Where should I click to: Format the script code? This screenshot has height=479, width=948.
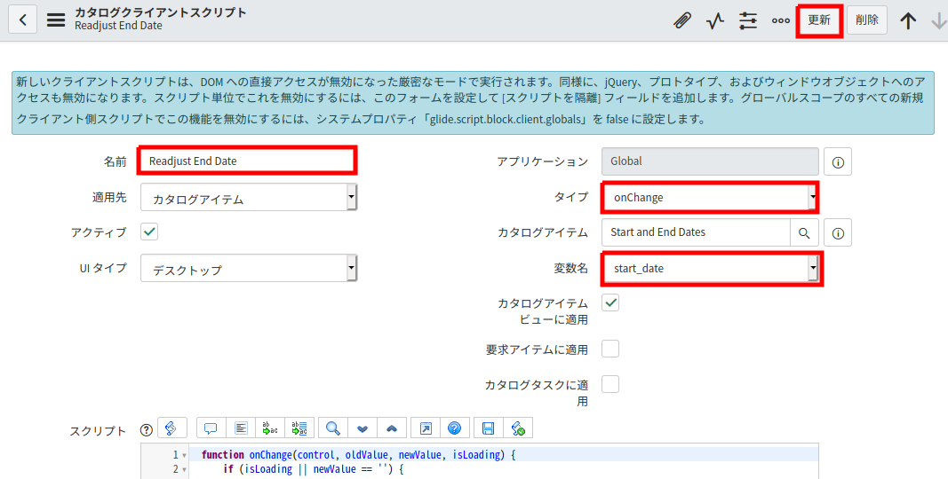click(x=241, y=428)
